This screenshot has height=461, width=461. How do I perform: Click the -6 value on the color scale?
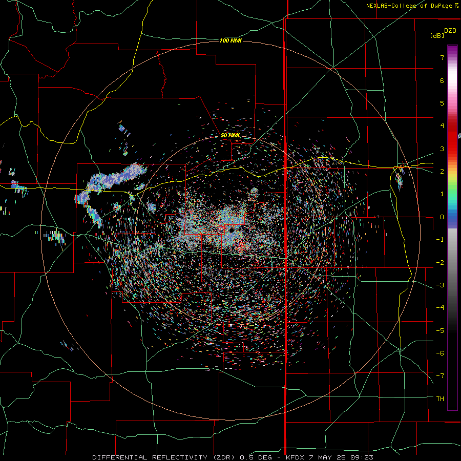tap(440, 353)
